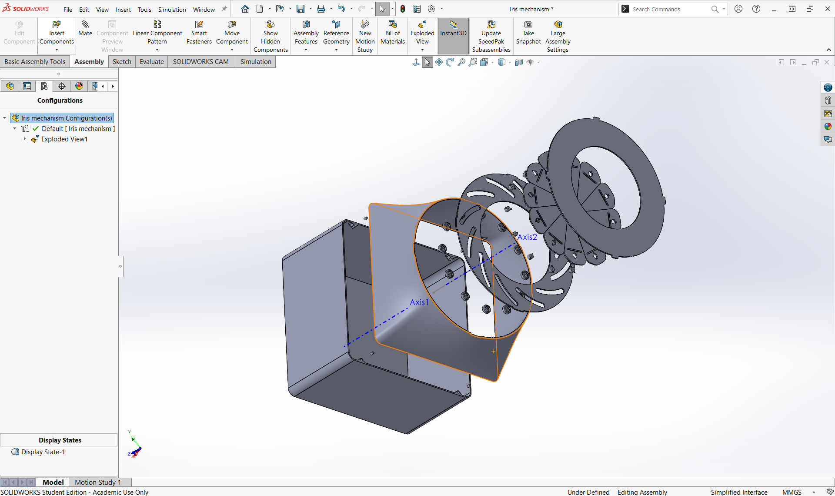Collapse the left manager panel with its edge handle

click(x=120, y=266)
